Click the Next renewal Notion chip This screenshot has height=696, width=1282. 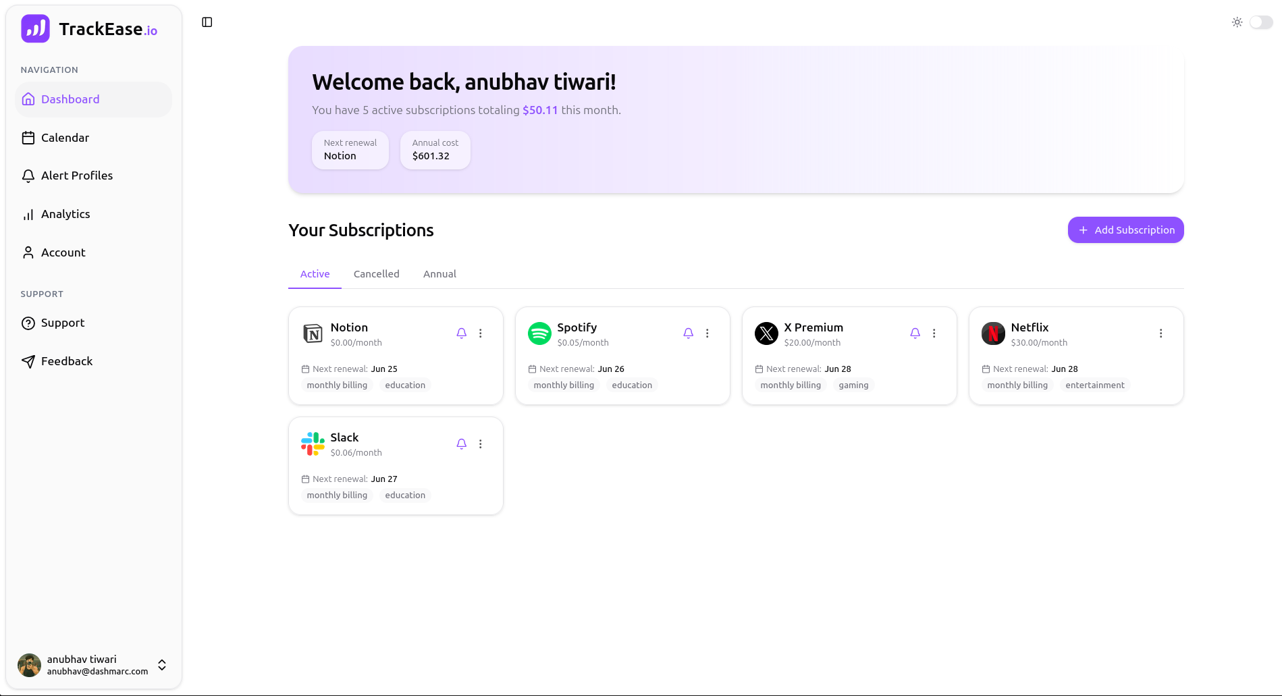[350, 150]
